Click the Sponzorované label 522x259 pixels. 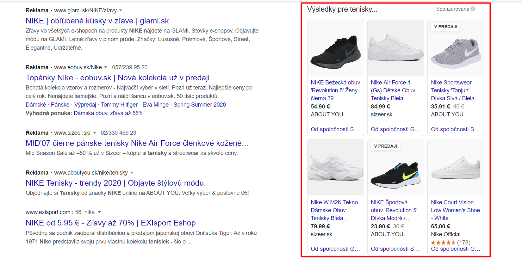pyautogui.click(x=452, y=9)
